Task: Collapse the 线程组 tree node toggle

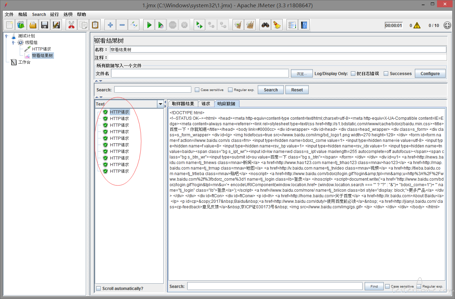Action: pyautogui.click(x=13, y=42)
